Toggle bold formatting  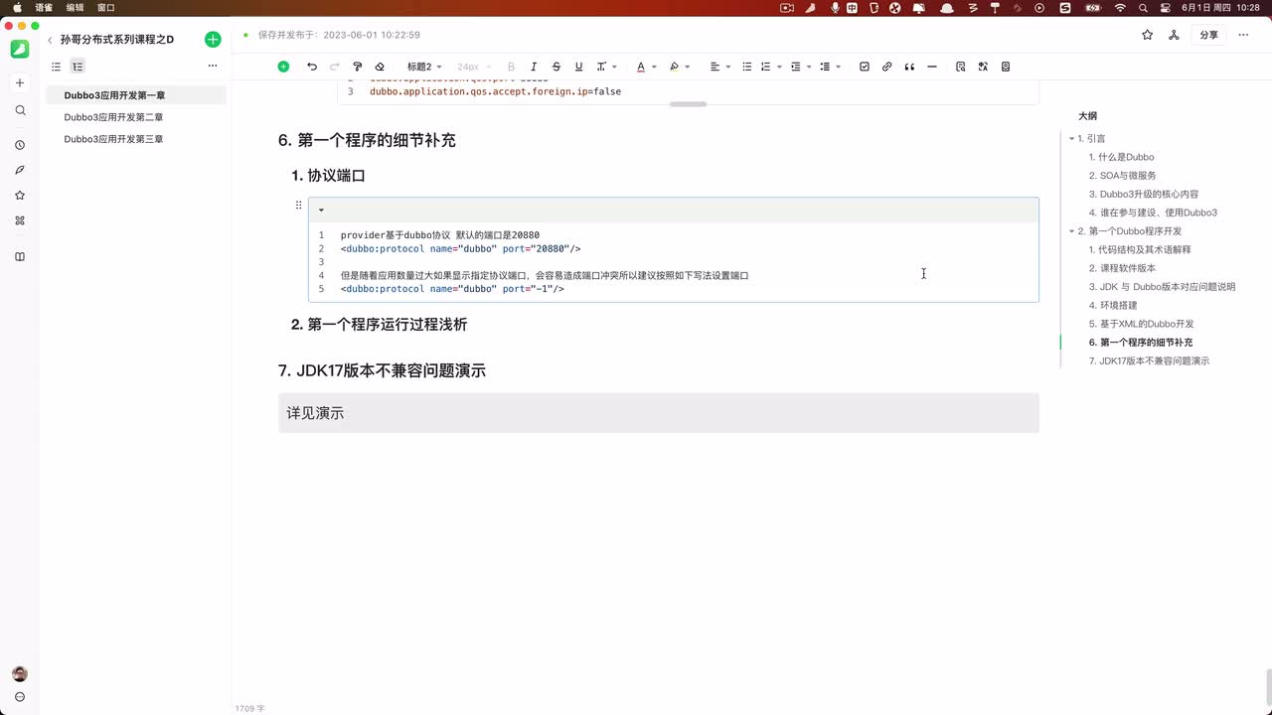pyautogui.click(x=512, y=67)
